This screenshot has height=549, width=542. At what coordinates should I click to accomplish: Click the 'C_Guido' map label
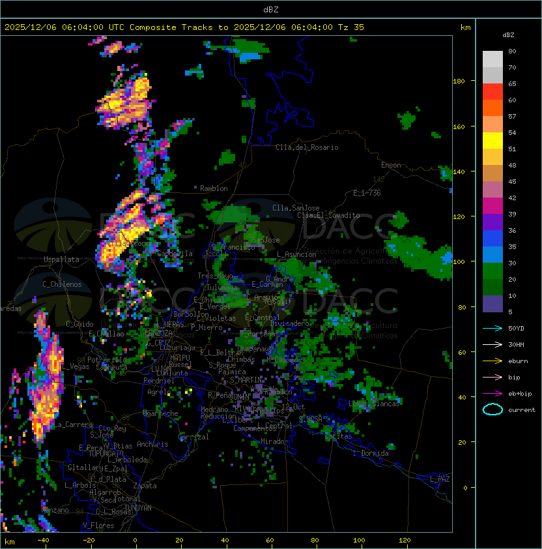79,324
